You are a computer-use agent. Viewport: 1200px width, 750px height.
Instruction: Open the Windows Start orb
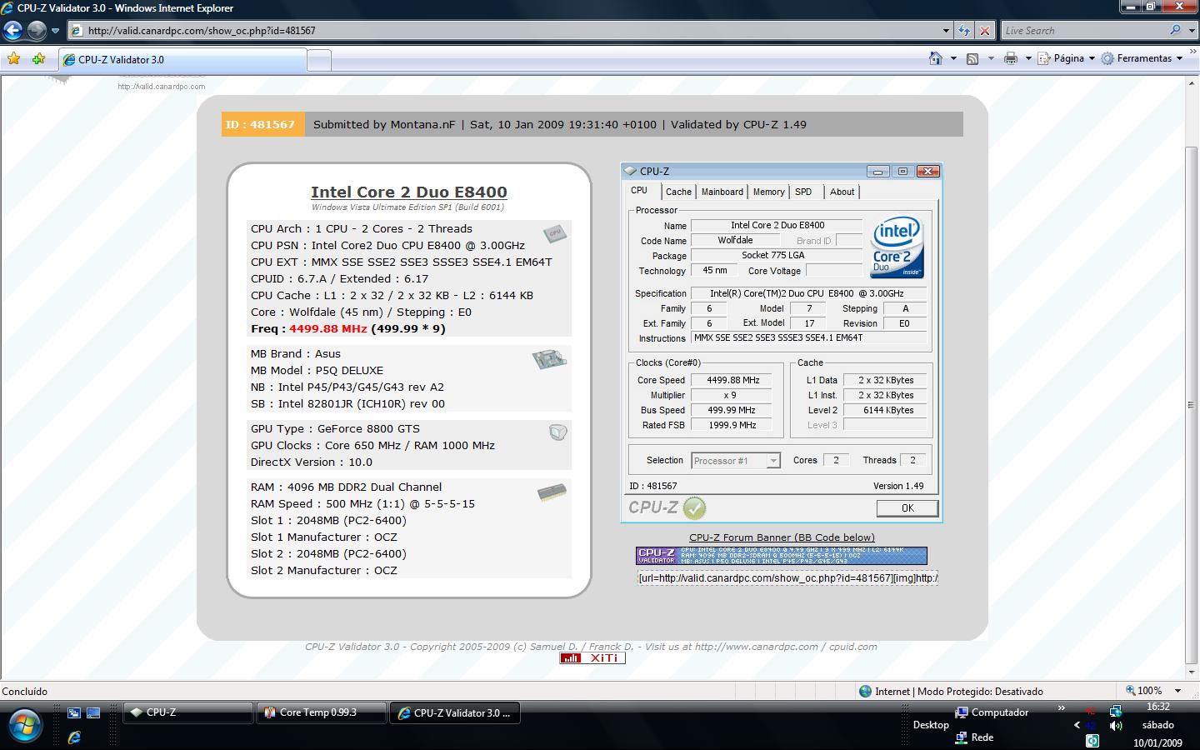click(24, 725)
